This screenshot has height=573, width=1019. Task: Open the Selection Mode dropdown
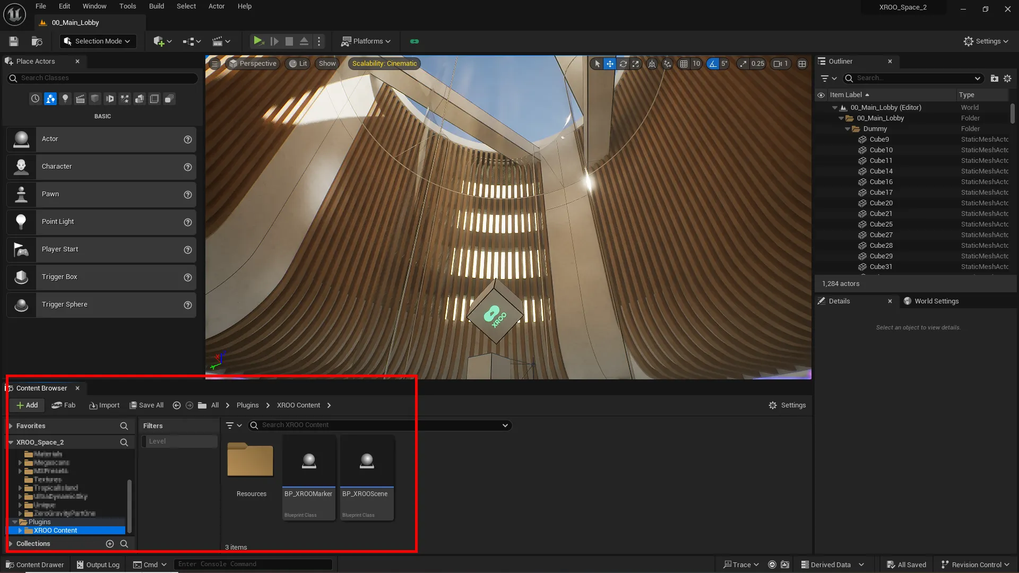97,41
